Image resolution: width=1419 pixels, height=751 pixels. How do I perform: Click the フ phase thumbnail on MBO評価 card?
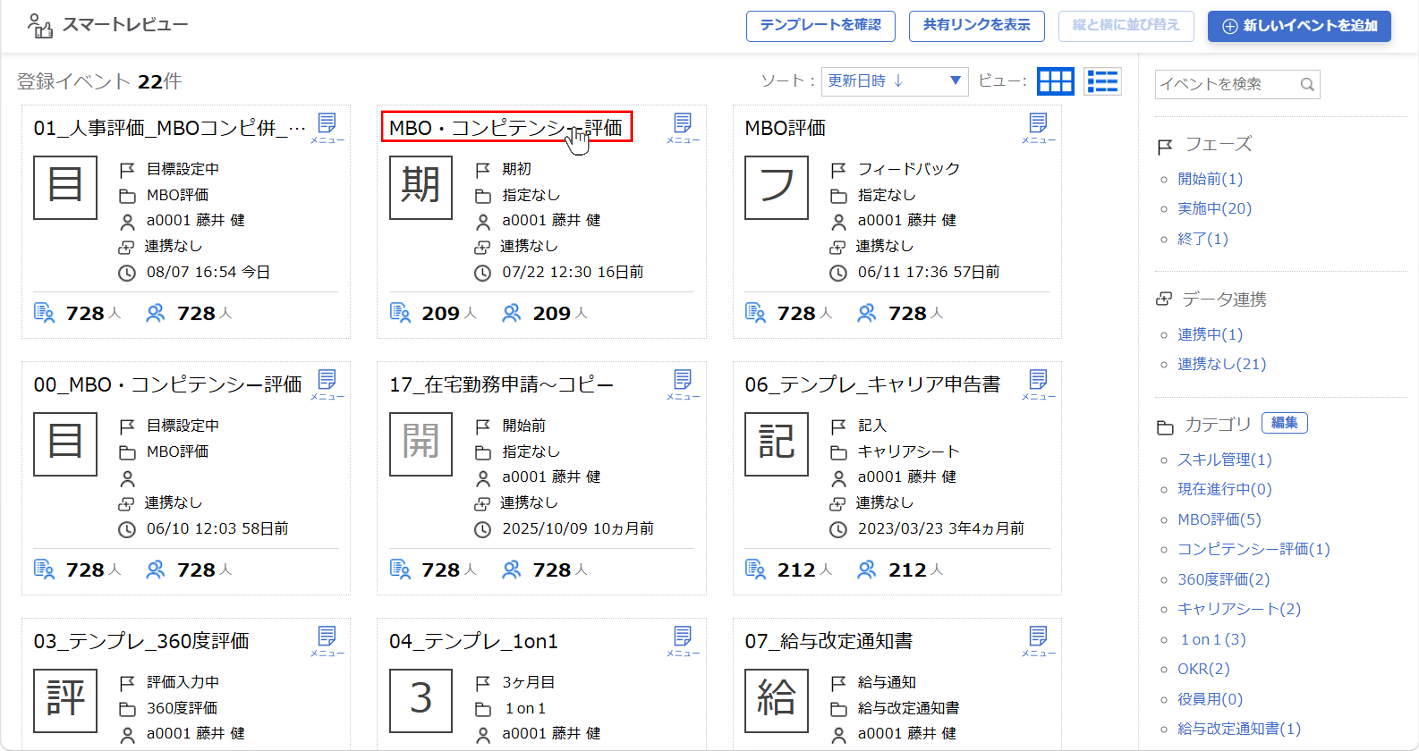776,187
